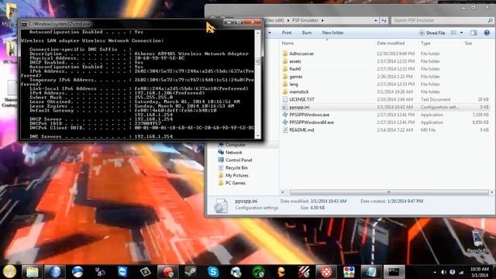Screen dimensions: 496x279
Task: Click the search magnifier icon in Explorer
Action: pyautogui.click(x=491, y=20)
